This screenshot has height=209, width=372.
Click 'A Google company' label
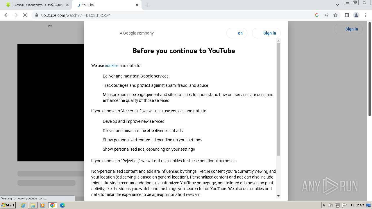[137, 33]
